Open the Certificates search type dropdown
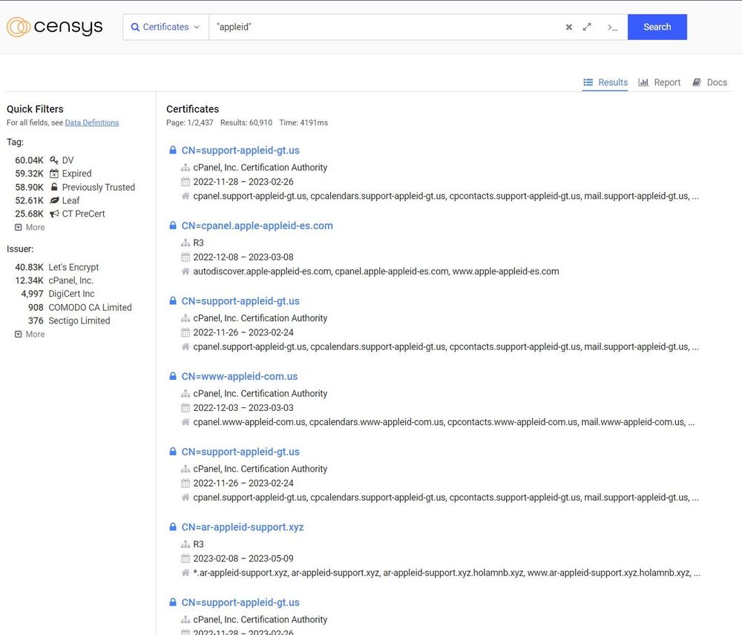Screen dimensions: 742x635 point(165,27)
